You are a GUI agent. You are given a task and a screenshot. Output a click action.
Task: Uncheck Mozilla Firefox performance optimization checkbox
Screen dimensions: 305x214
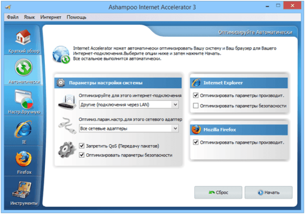pyautogui.click(x=196, y=142)
